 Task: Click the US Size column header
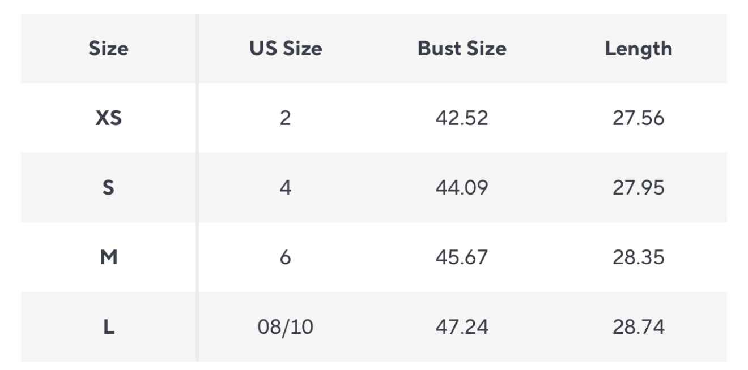286,49
